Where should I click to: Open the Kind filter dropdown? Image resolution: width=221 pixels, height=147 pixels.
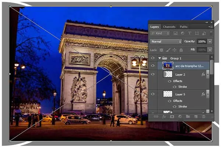pos(160,34)
